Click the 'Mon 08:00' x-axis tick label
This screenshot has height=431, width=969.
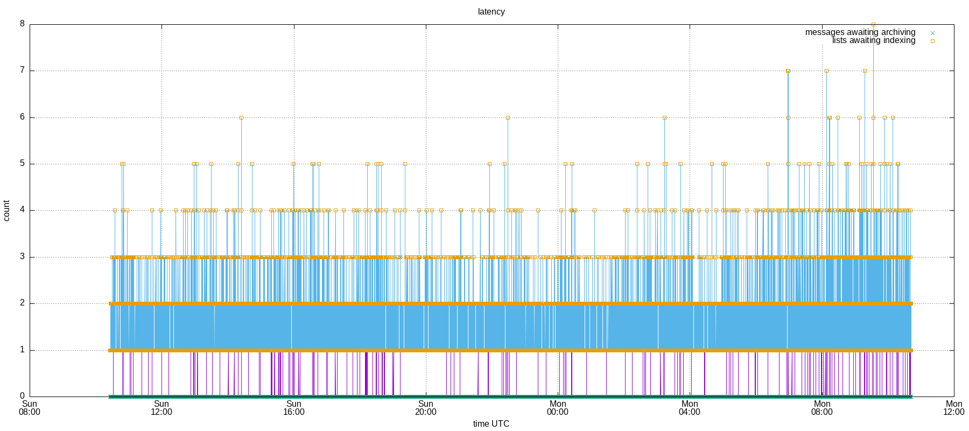[x=821, y=408]
